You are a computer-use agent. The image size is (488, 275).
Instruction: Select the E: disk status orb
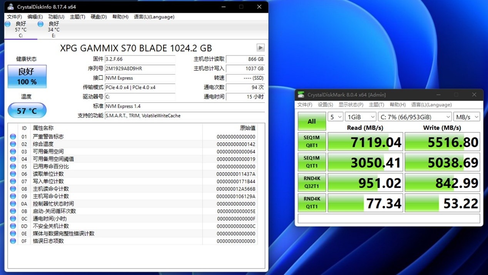(x=40, y=24)
